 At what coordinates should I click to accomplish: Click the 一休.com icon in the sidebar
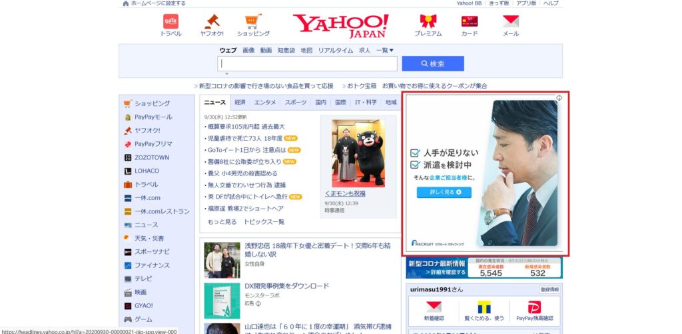[127, 198]
